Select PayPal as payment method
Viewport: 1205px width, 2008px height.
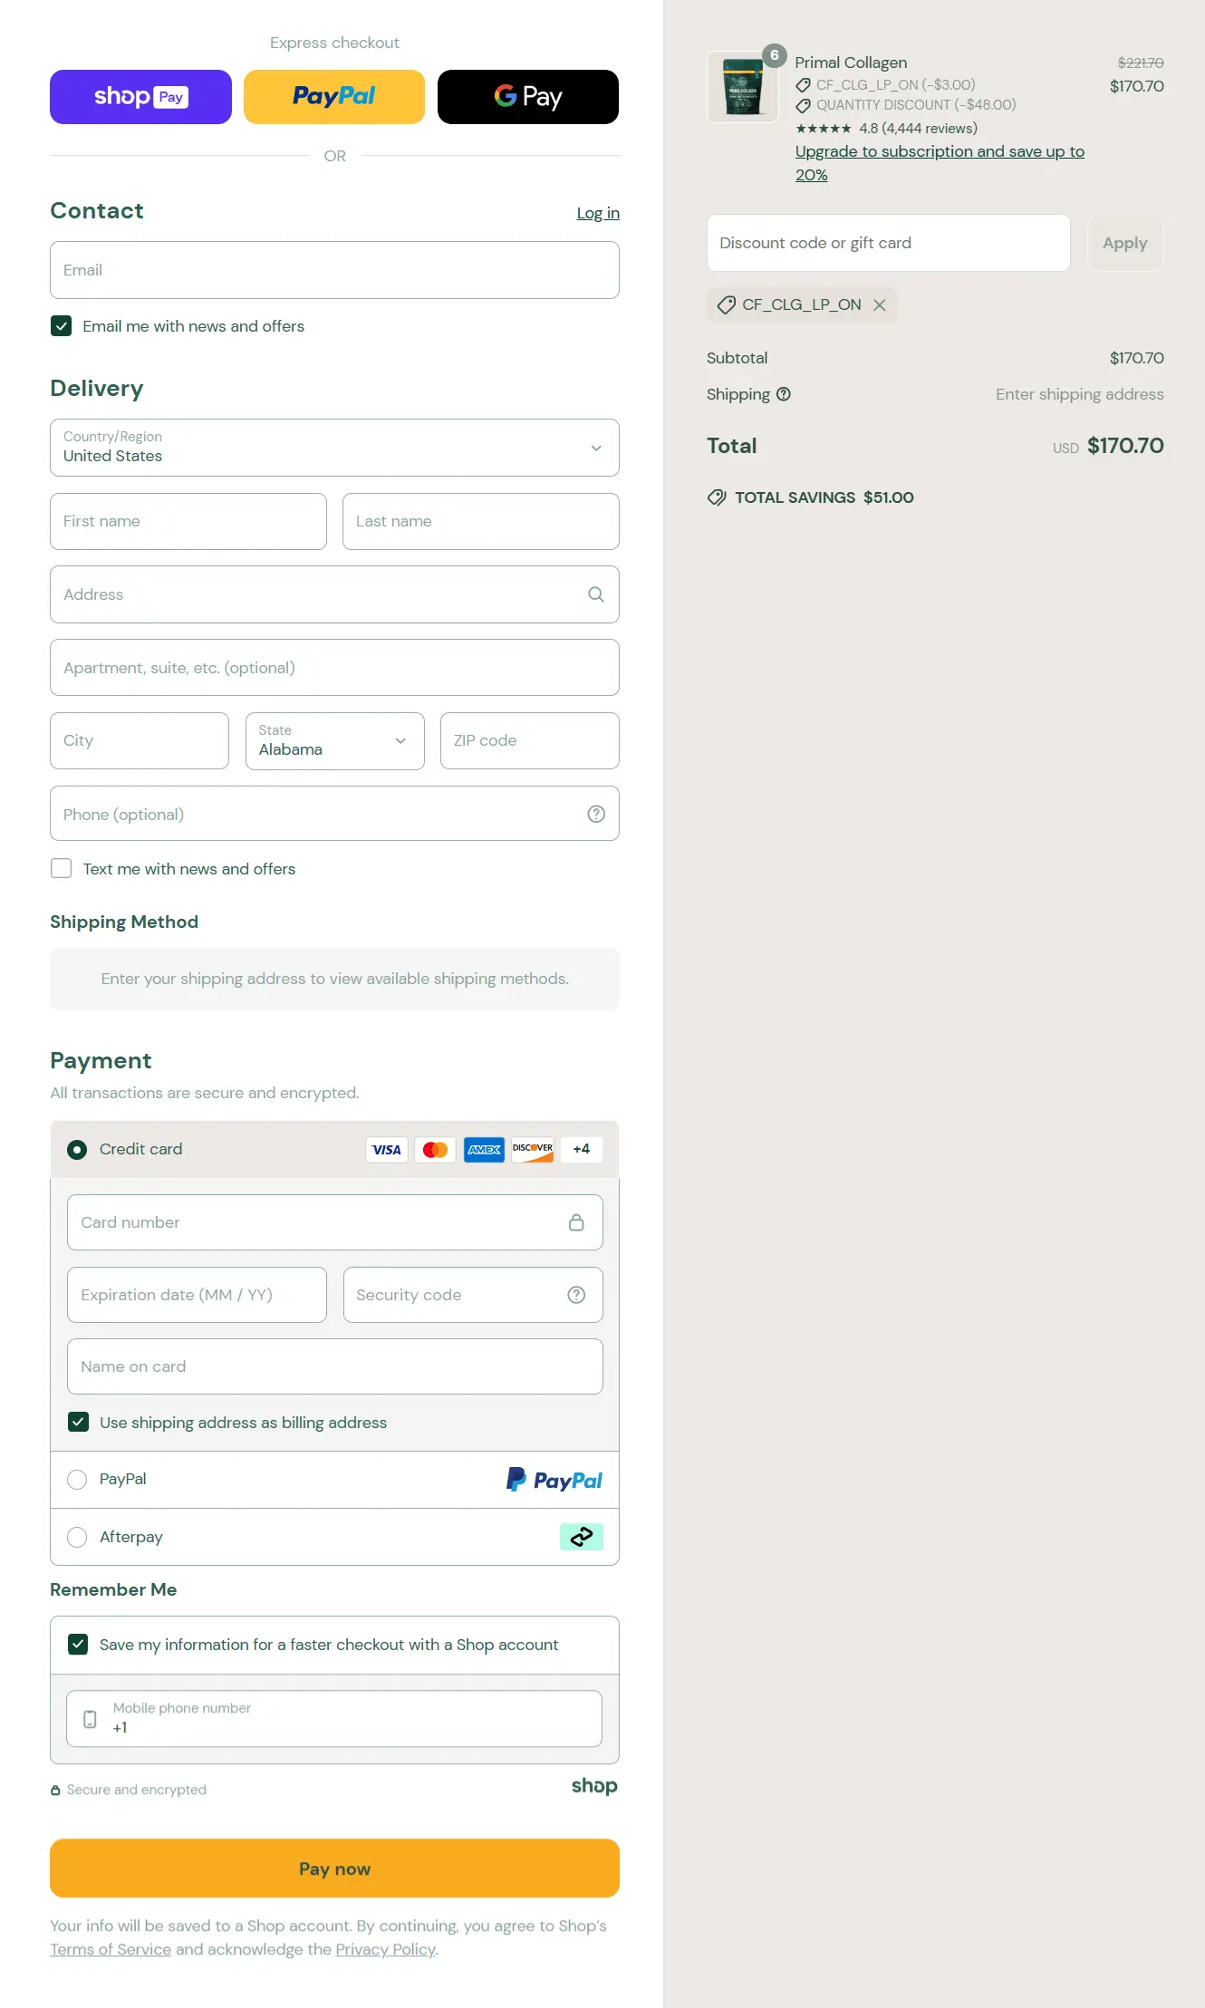[77, 1479]
